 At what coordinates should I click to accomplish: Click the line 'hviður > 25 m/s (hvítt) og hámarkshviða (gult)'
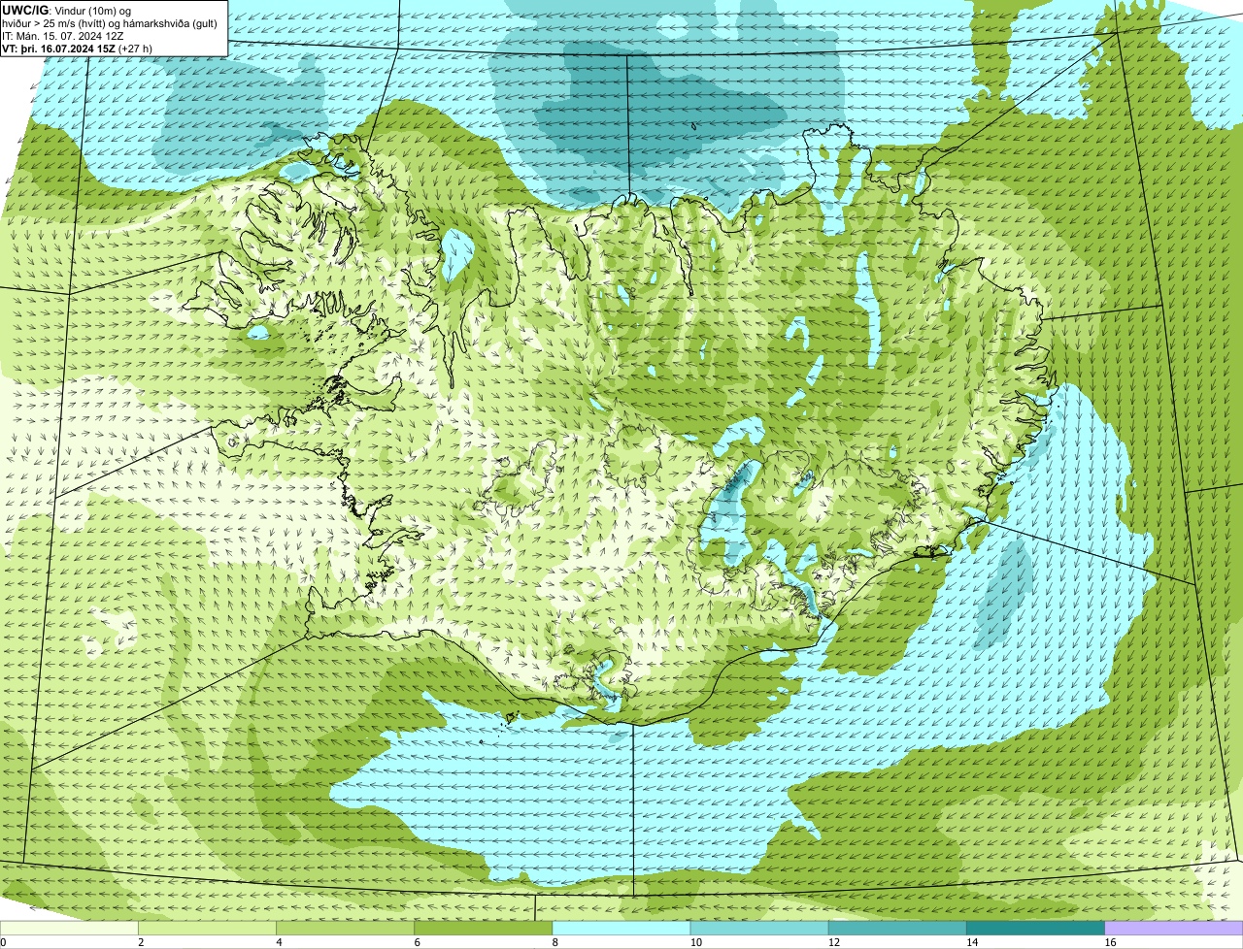click(x=110, y=23)
